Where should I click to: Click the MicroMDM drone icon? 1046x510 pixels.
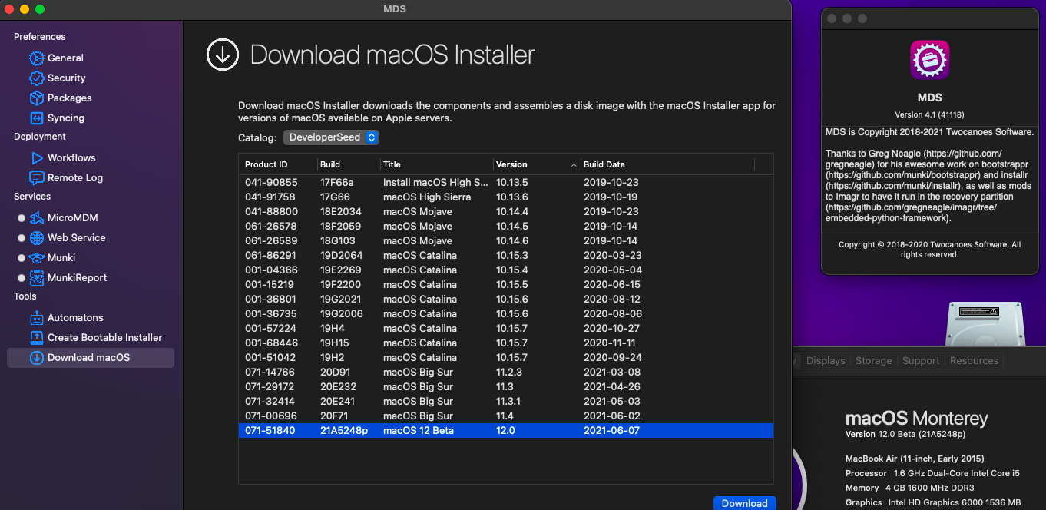pyautogui.click(x=36, y=217)
